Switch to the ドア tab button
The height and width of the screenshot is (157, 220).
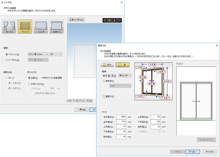click(x=107, y=65)
